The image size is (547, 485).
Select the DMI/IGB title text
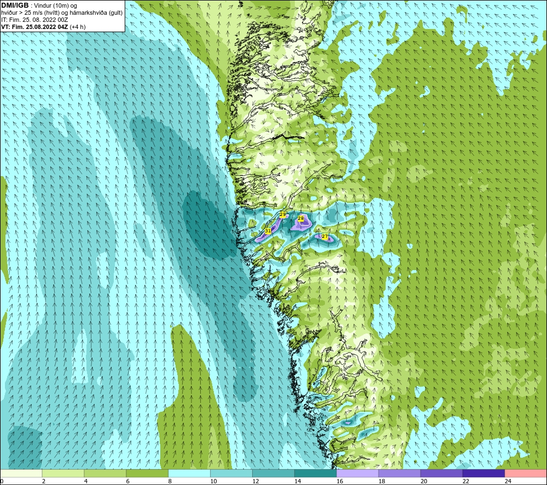[15, 5]
